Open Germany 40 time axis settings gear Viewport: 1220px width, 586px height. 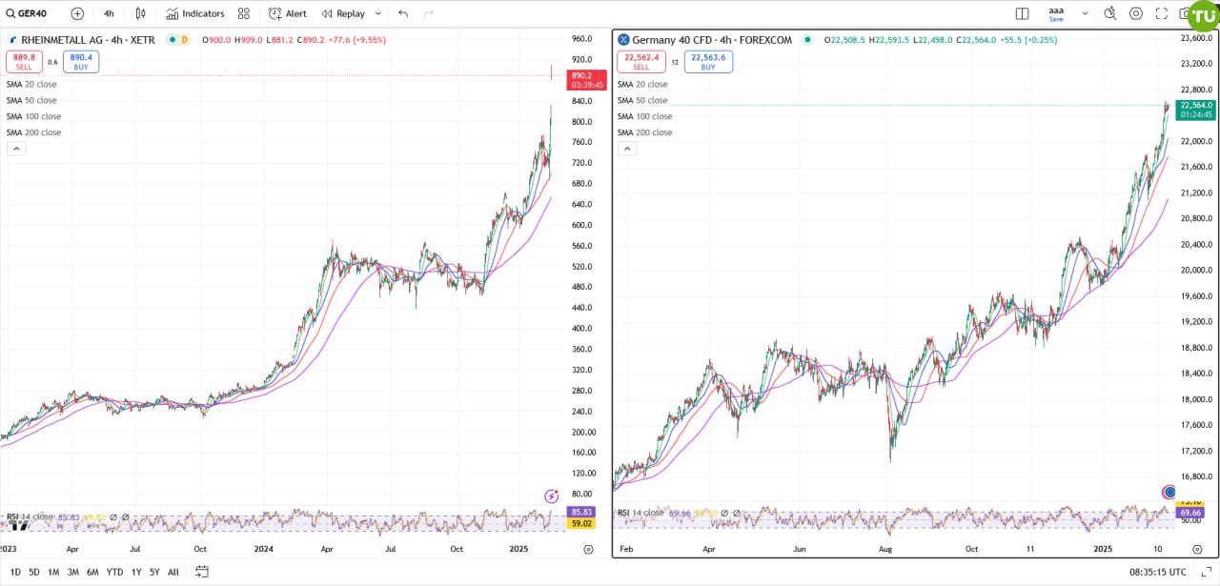pyautogui.click(x=1199, y=550)
